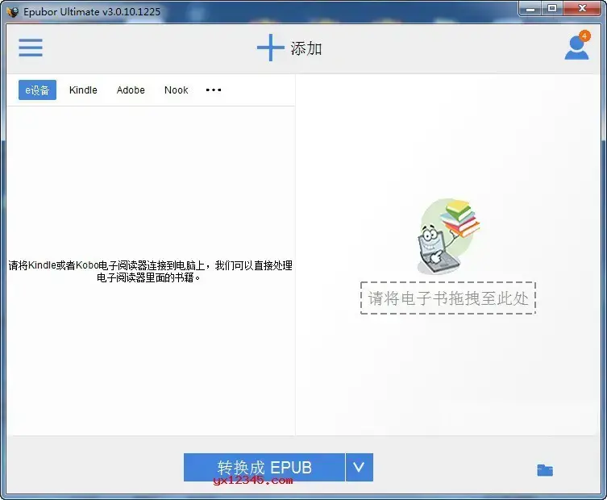The image size is (607, 500).
Task: Click the 请将电子书拖拽至此处 drop area
Action: click(448, 298)
